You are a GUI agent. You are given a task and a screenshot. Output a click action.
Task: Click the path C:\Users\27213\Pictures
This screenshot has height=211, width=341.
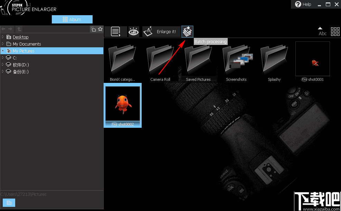(x=23, y=194)
